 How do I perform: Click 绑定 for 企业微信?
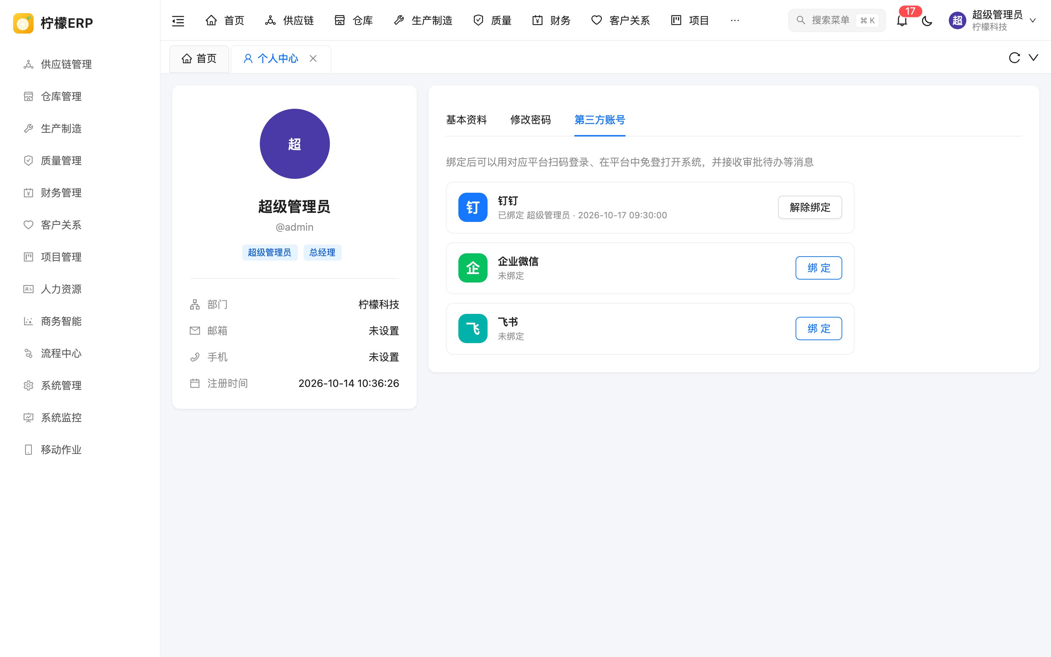(x=819, y=268)
